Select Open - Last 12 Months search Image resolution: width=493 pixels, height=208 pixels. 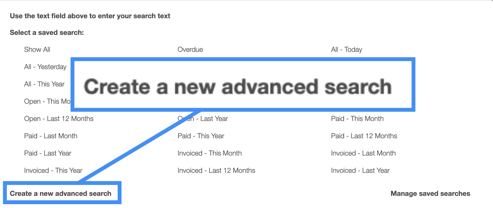point(59,119)
